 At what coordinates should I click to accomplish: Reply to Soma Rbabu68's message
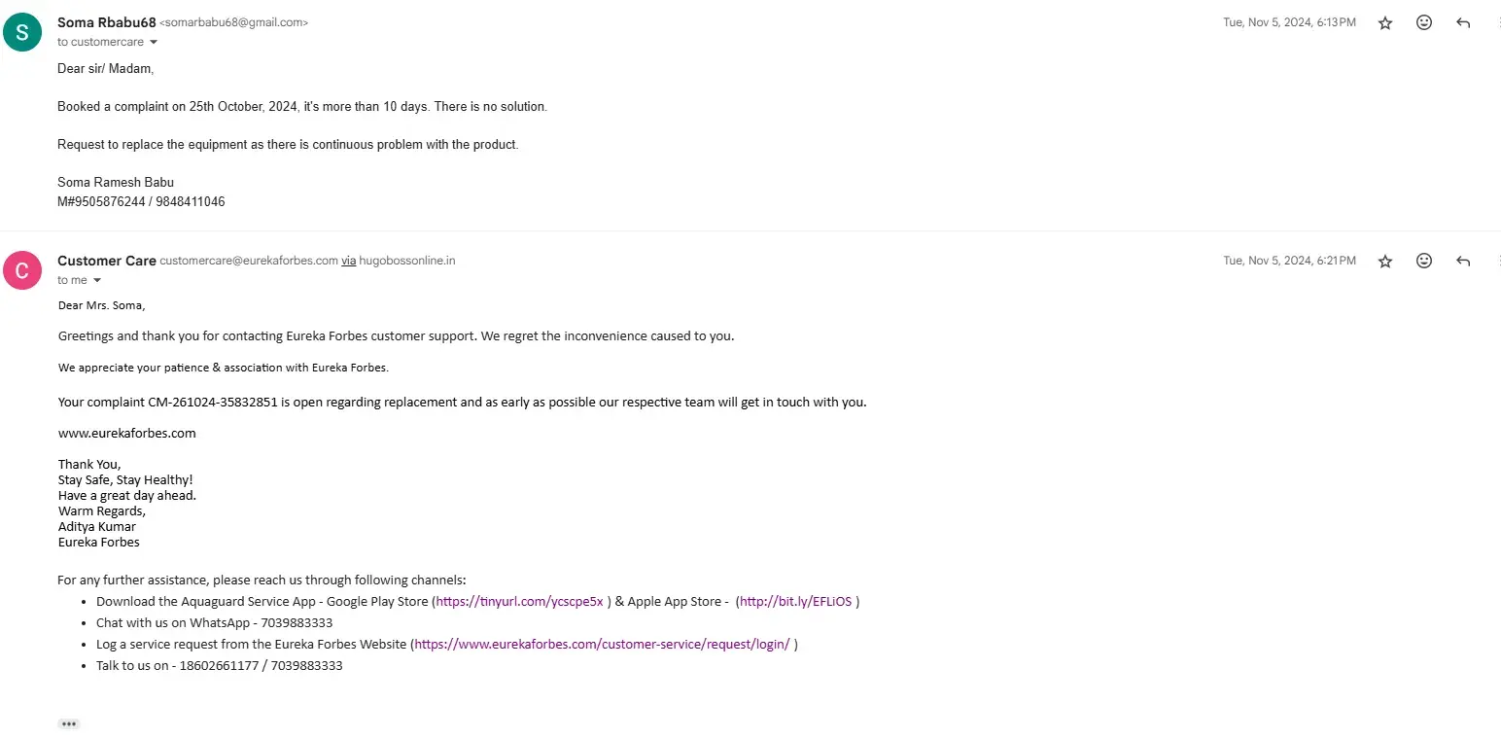point(1463,23)
